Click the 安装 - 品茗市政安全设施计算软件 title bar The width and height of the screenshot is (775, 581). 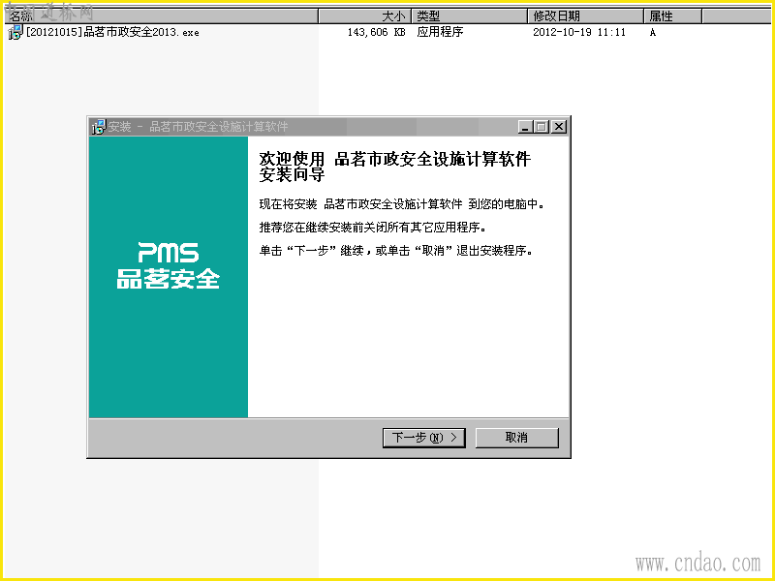tap(304, 127)
